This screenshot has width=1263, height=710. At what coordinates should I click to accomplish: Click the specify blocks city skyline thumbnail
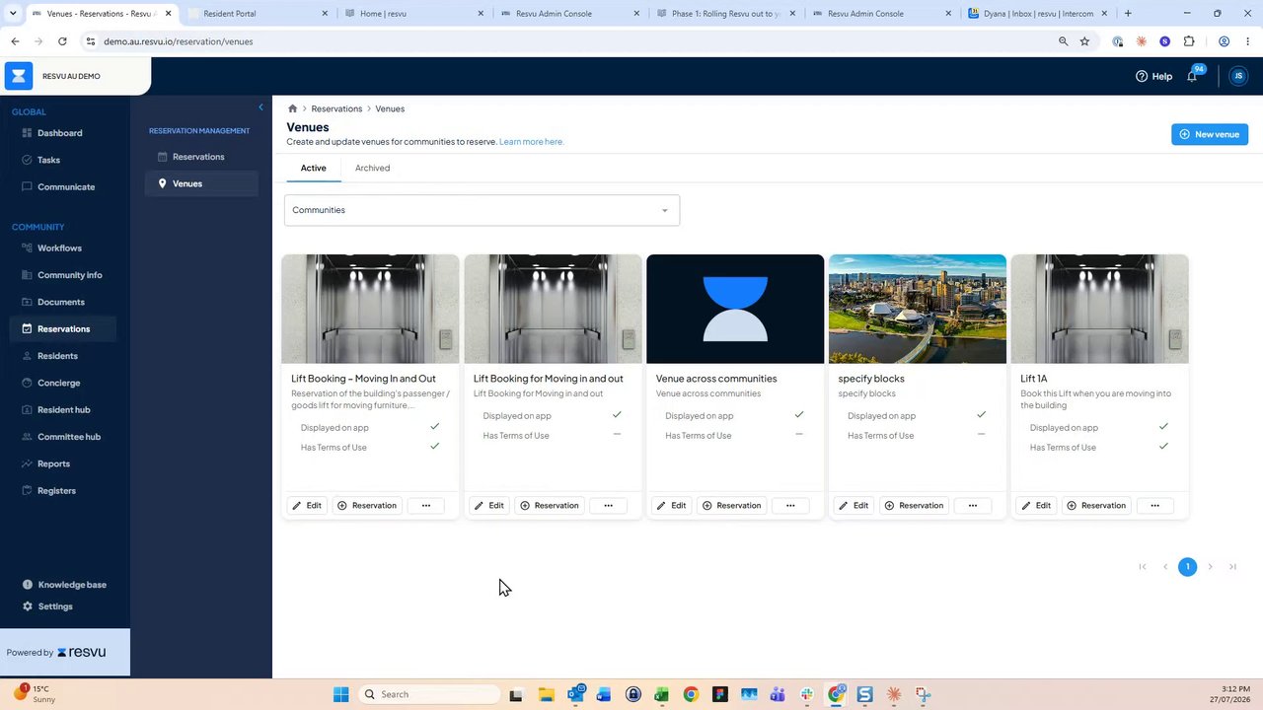tap(918, 310)
